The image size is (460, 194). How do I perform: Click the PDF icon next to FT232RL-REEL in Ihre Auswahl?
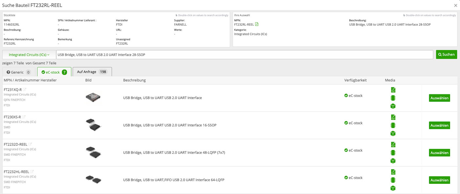coord(257,24)
